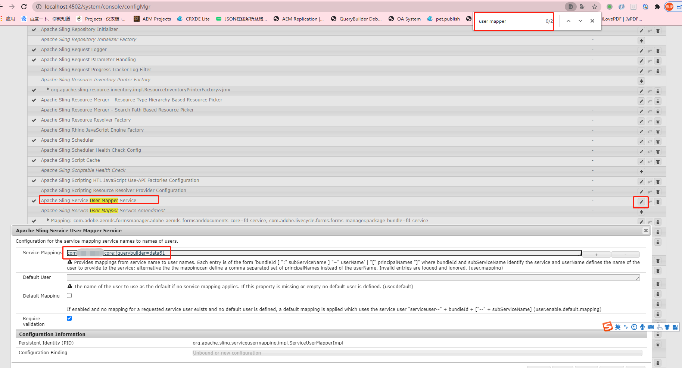Screen dimensions: 682x368
Task: Switch Sogou input language with 英 icon
Action: [x=618, y=327]
